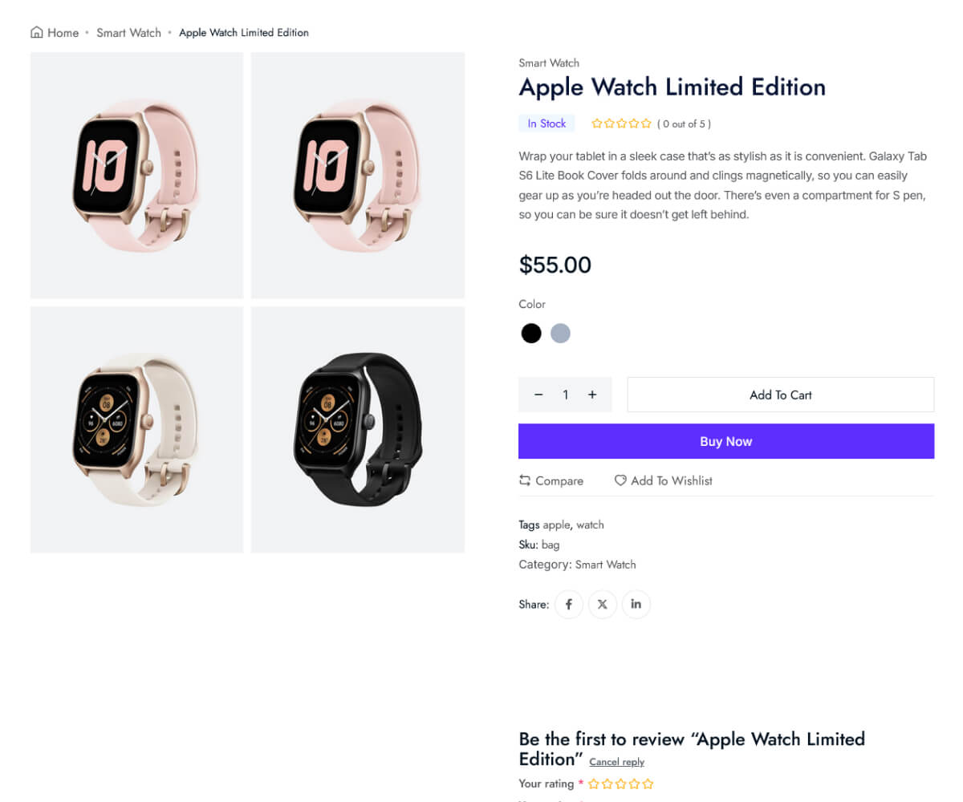Screen dimensions: 963x802
Task: Click the Compare arrows icon
Action: (525, 480)
